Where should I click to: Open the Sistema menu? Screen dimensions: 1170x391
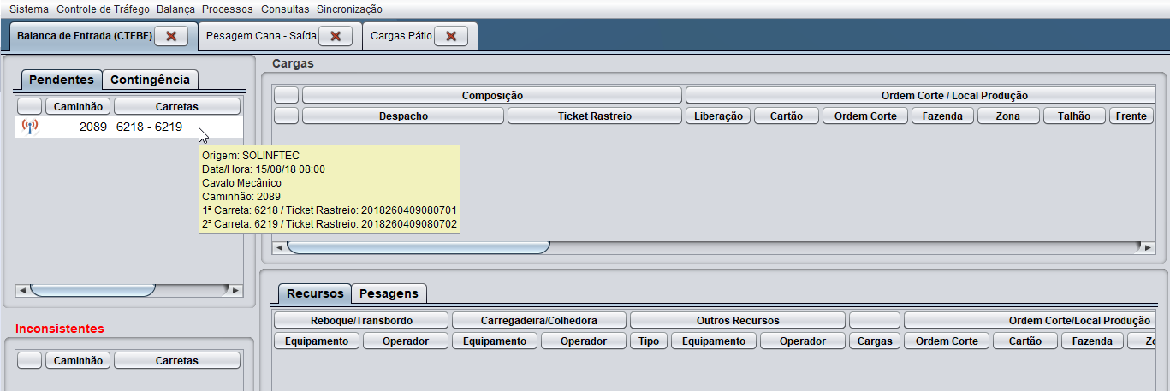pyautogui.click(x=29, y=9)
